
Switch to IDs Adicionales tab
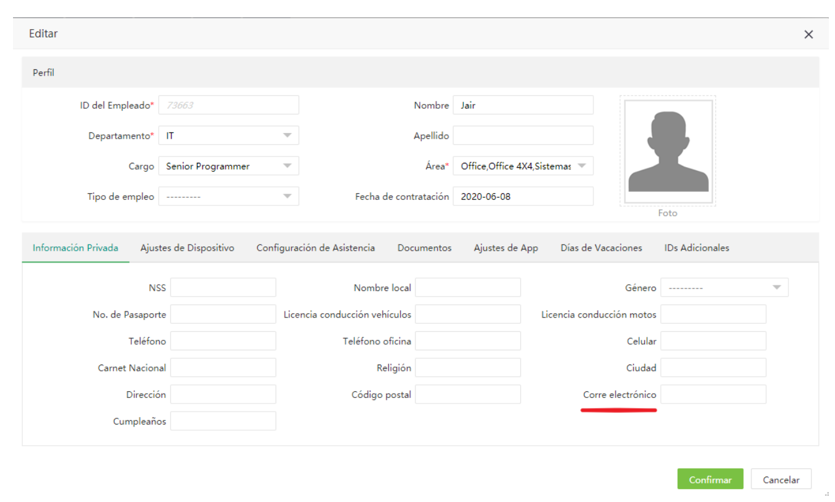696,248
